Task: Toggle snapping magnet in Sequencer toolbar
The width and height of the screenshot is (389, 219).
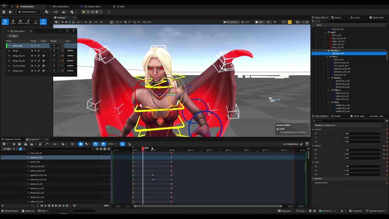Action: coord(95,144)
